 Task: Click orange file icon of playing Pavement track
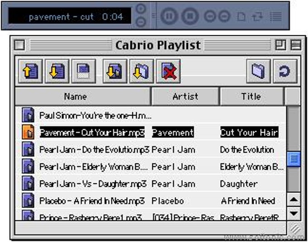point(28,133)
